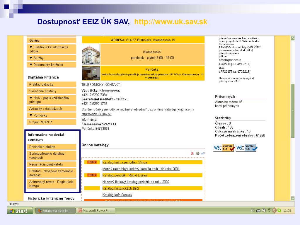The width and height of the screenshot is (300, 225).
Task: Switch to Vitajte na stránka taskbar window
Action: tap(56, 211)
